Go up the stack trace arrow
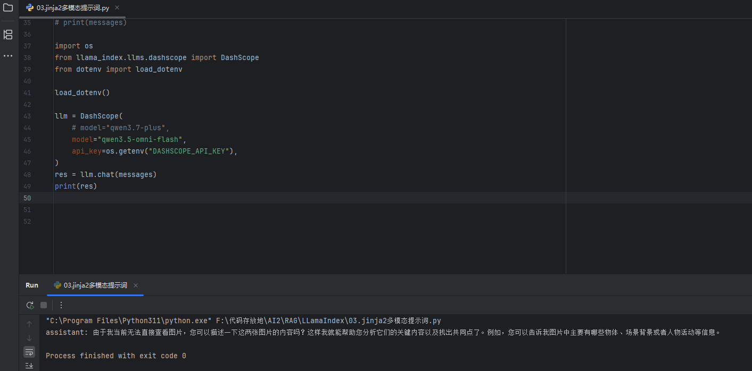The height and width of the screenshot is (371, 752). click(29, 324)
